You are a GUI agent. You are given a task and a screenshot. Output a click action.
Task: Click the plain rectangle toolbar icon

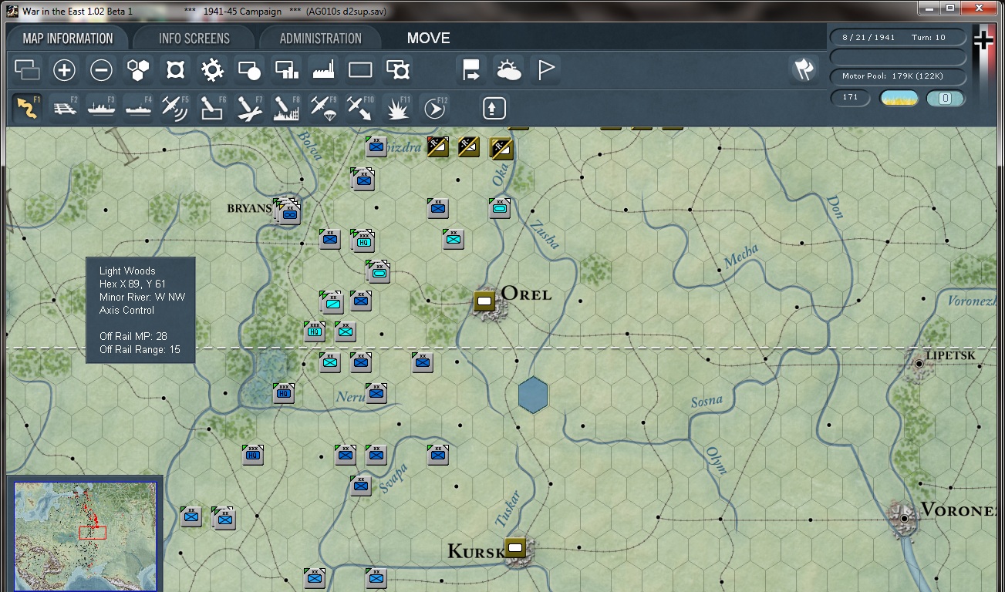click(x=360, y=71)
